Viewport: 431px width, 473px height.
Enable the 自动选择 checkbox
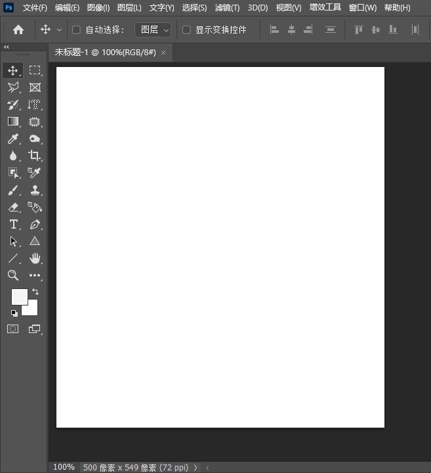[x=76, y=30]
